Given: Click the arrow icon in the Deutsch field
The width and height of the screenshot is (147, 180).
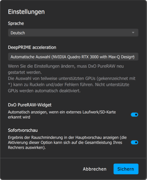Looking at the screenshot, I should [133, 33].
